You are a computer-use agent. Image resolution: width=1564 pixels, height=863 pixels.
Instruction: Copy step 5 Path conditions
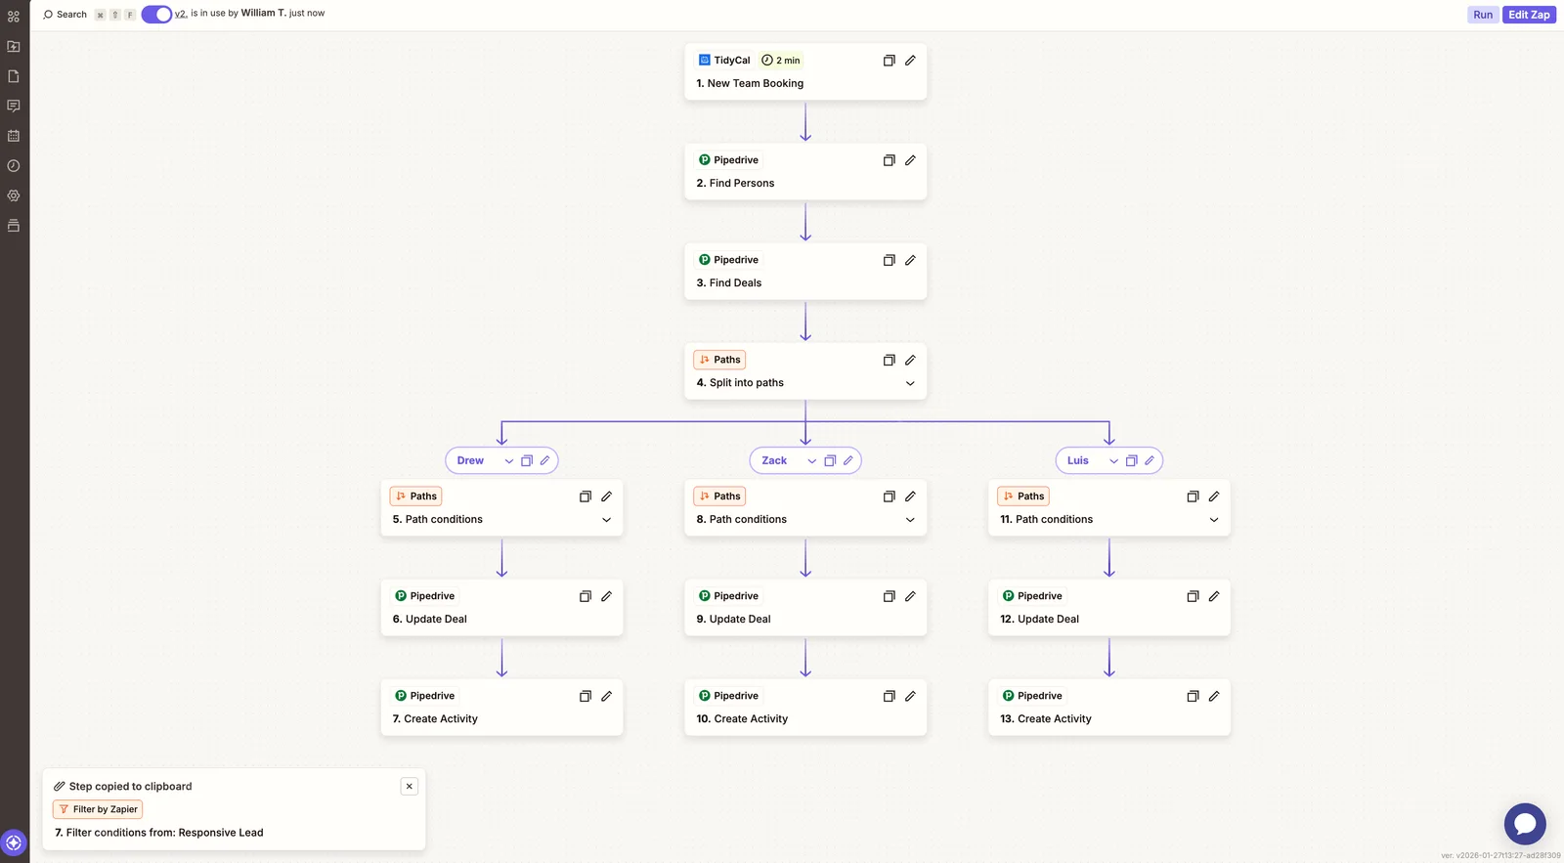[x=586, y=496]
